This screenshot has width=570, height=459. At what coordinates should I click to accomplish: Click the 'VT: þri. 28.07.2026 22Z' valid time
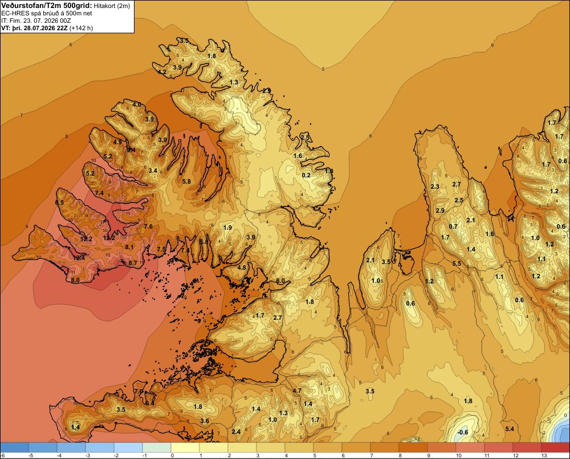pyautogui.click(x=34, y=27)
